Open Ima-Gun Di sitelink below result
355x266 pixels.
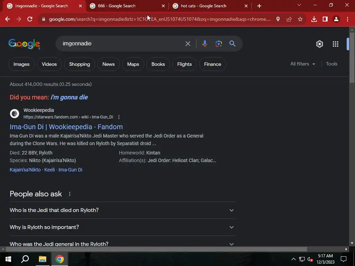tap(70, 170)
